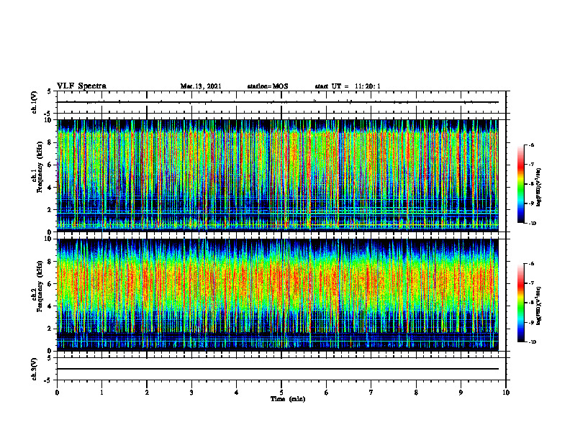
Task: Click the "station=MOS" header label
Action: [268, 86]
